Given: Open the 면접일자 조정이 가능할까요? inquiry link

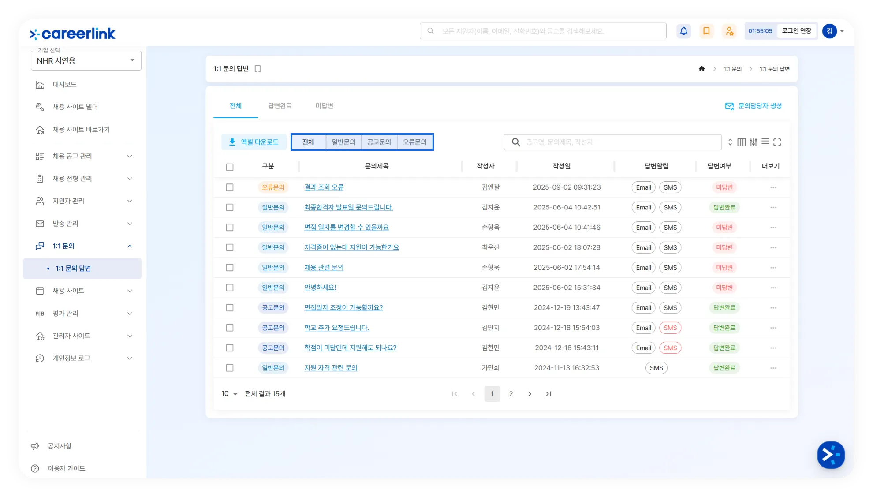Looking at the screenshot, I should [343, 308].
